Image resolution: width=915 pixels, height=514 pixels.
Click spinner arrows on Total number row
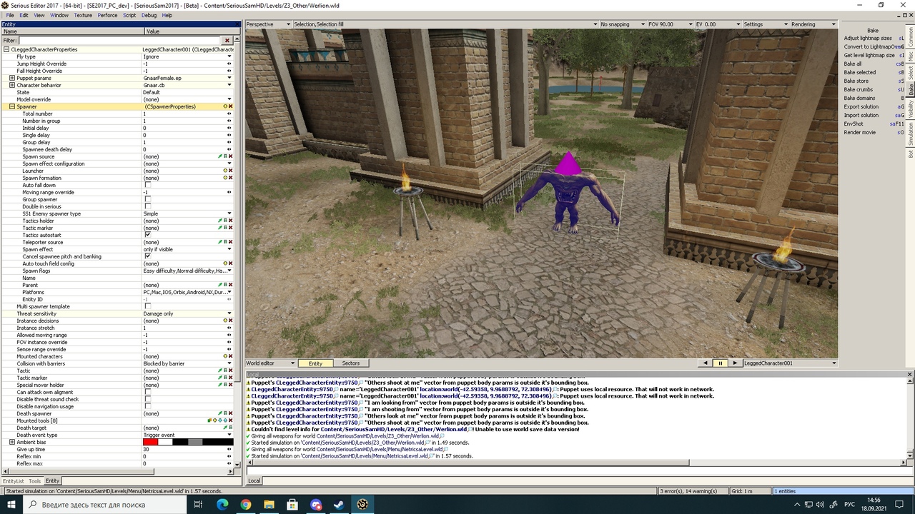229,114
